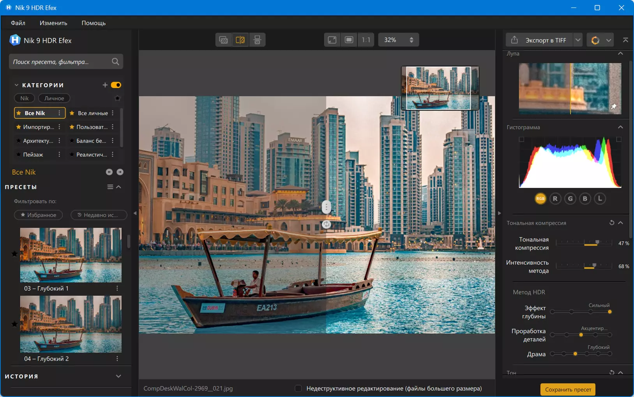Expand the История panel
The image size is (634, 397).
coord(118,376)
